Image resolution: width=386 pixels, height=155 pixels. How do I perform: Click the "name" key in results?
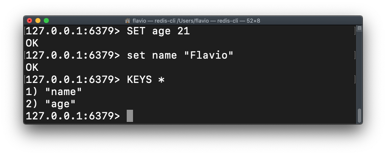tap(64, 92)
